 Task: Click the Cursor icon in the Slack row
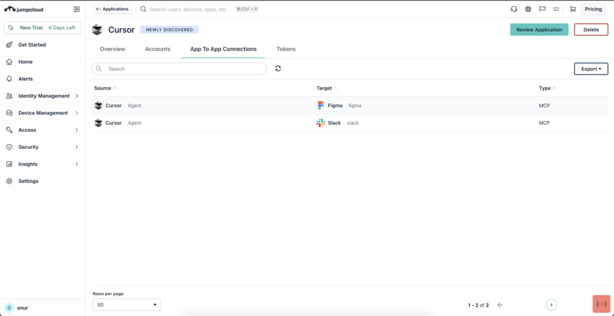click(98, 123)
